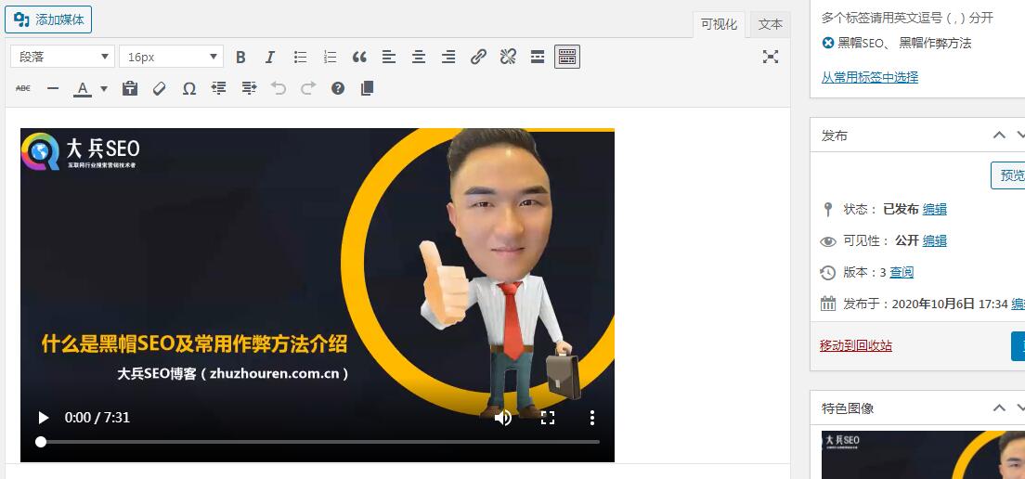
Task: Click the featured image thumbnail
Action: tap(923, 454)
